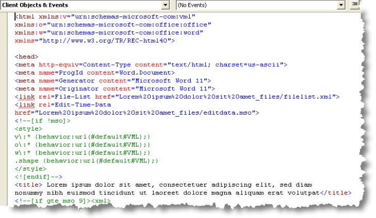Expand the (No Events) dropdown arrow

341,5
